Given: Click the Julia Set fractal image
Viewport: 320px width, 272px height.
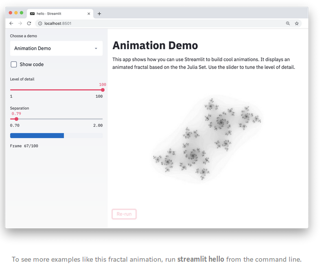Looking at the screenshot, I should click(207, 139).
